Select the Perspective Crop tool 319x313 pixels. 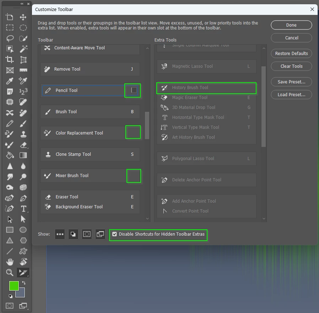click(x=23, y=60)
